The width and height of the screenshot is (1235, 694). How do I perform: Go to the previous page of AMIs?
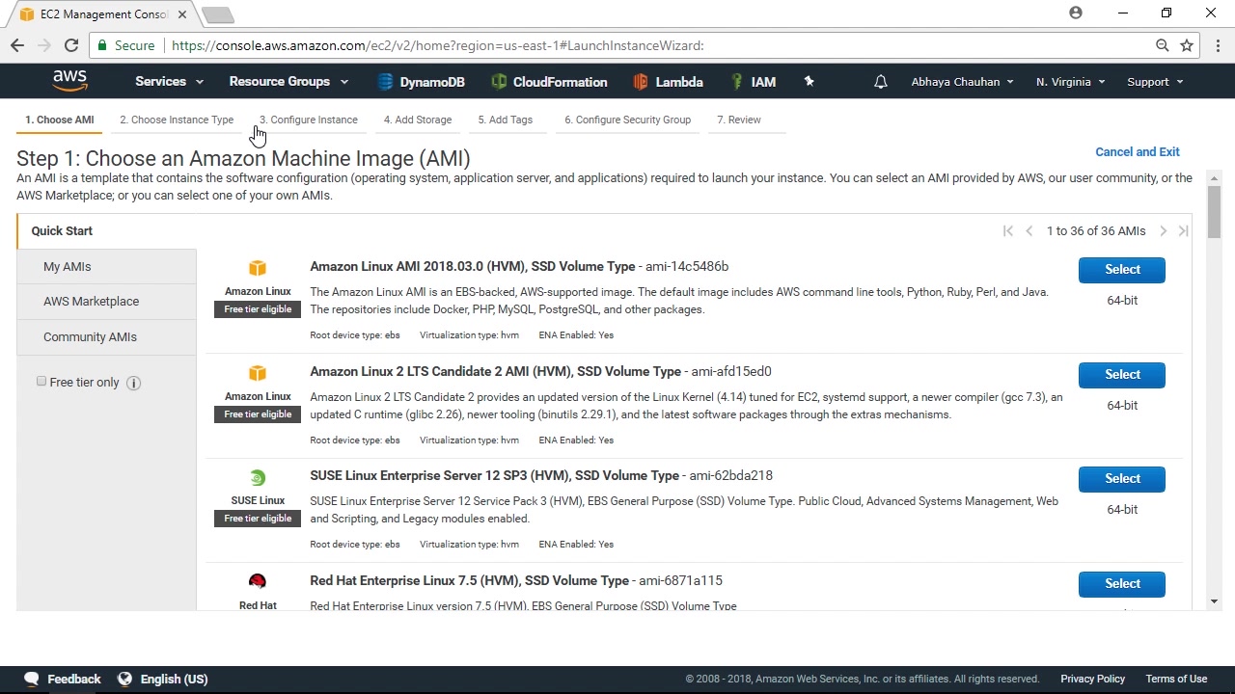tap(1029, 231)
